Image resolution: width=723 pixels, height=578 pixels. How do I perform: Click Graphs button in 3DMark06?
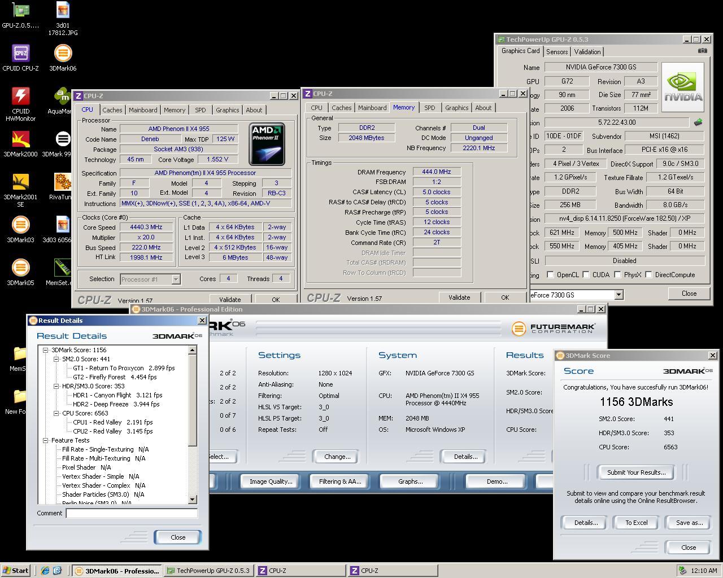point(410,481)
